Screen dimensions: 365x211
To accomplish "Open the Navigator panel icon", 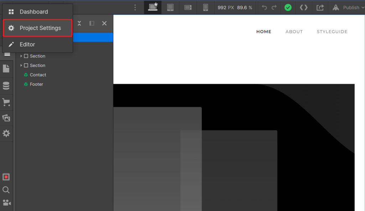I will pyautogui.click(x=7, y=54).
